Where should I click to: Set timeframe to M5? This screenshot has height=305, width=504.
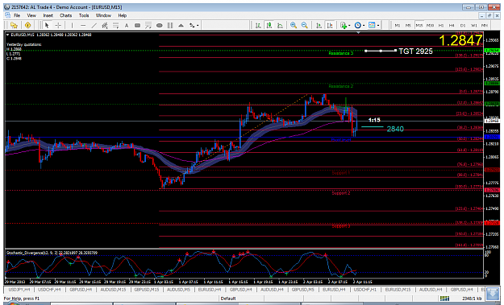click(x=408, y=25)
